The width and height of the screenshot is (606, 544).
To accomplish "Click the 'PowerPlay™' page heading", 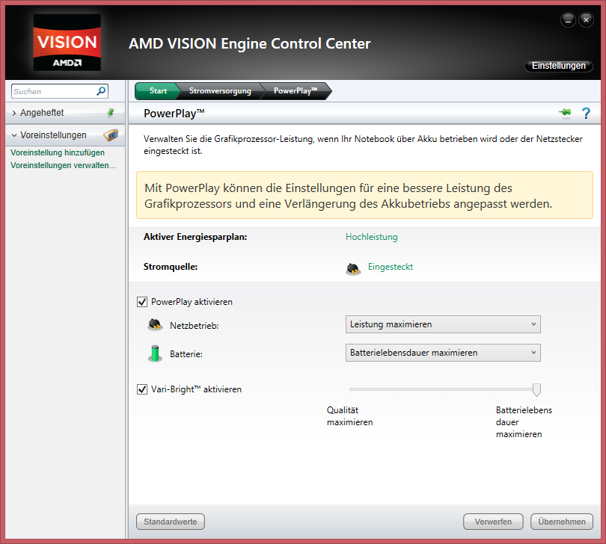I will (174, 113).
